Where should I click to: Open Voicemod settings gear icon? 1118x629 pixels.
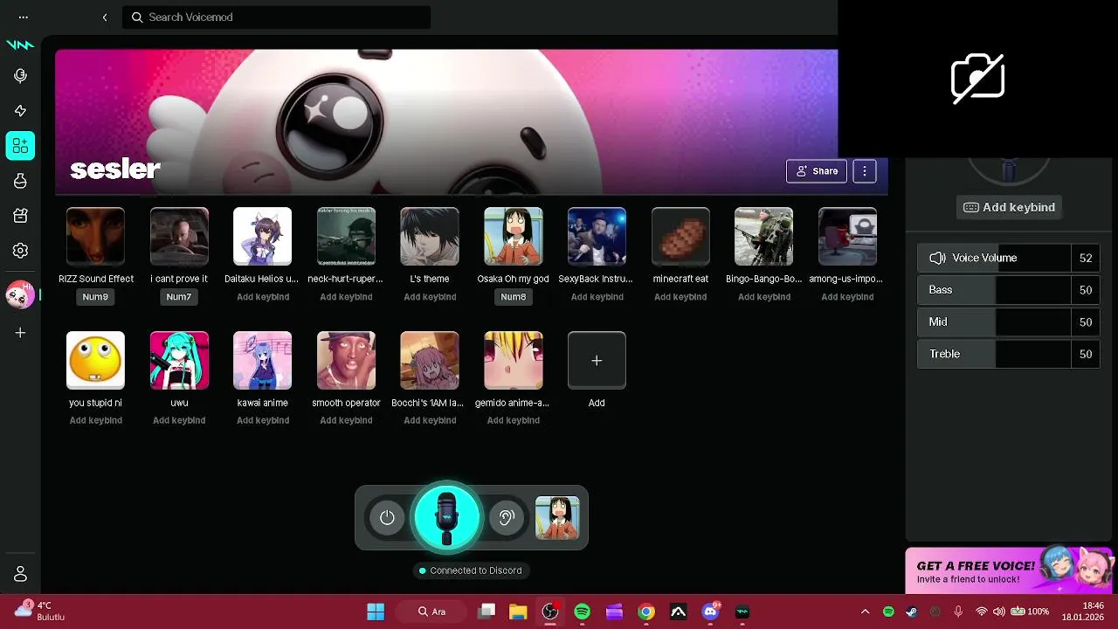[x=20, y=251]
